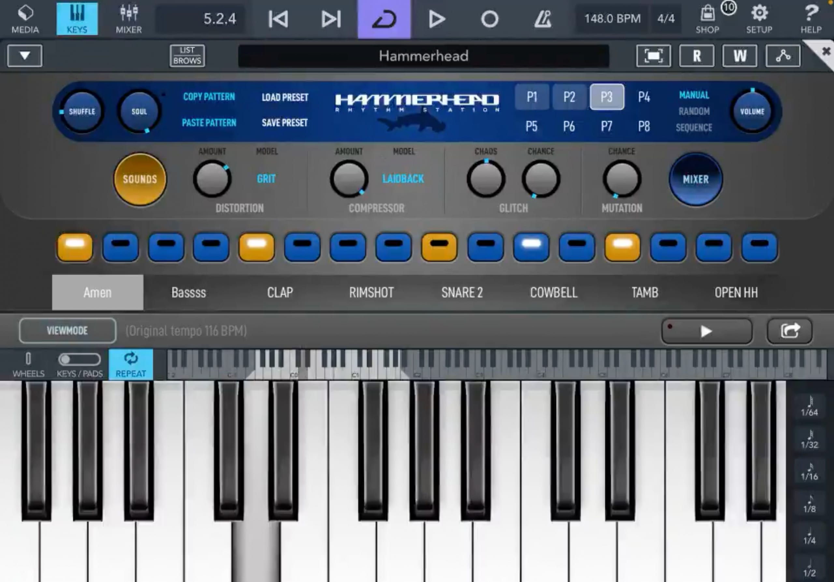Open the blue Hammerhead MIXER button
Screen dimensions: 834x582
(x=696, y=179)
